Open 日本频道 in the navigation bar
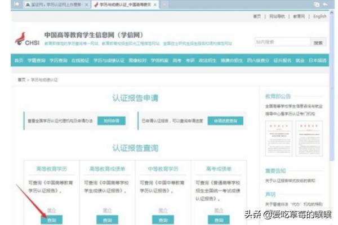 [x=318, y=61]
